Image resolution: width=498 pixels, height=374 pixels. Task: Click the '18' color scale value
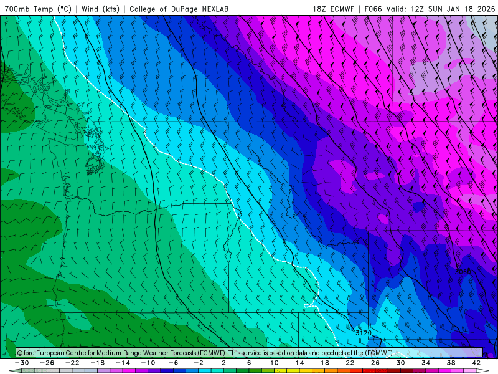pos(324,363)
